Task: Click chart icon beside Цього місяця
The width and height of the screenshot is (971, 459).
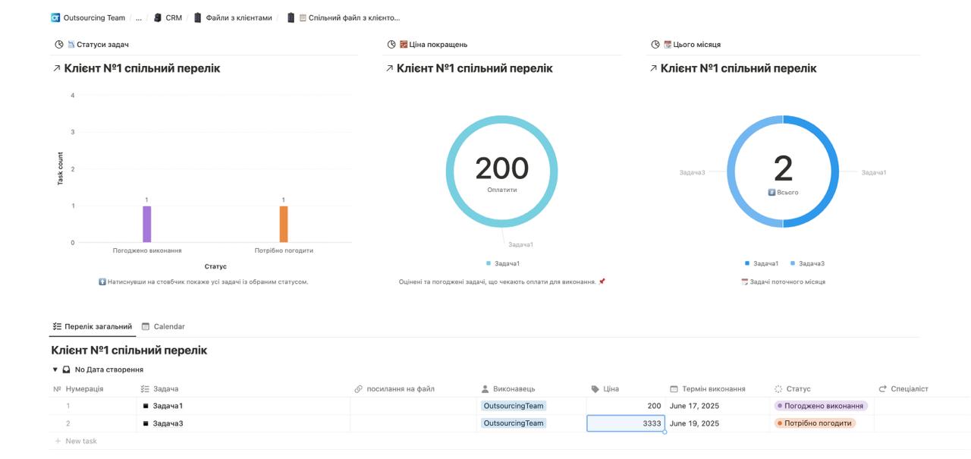Action: (x=655, y=45)
